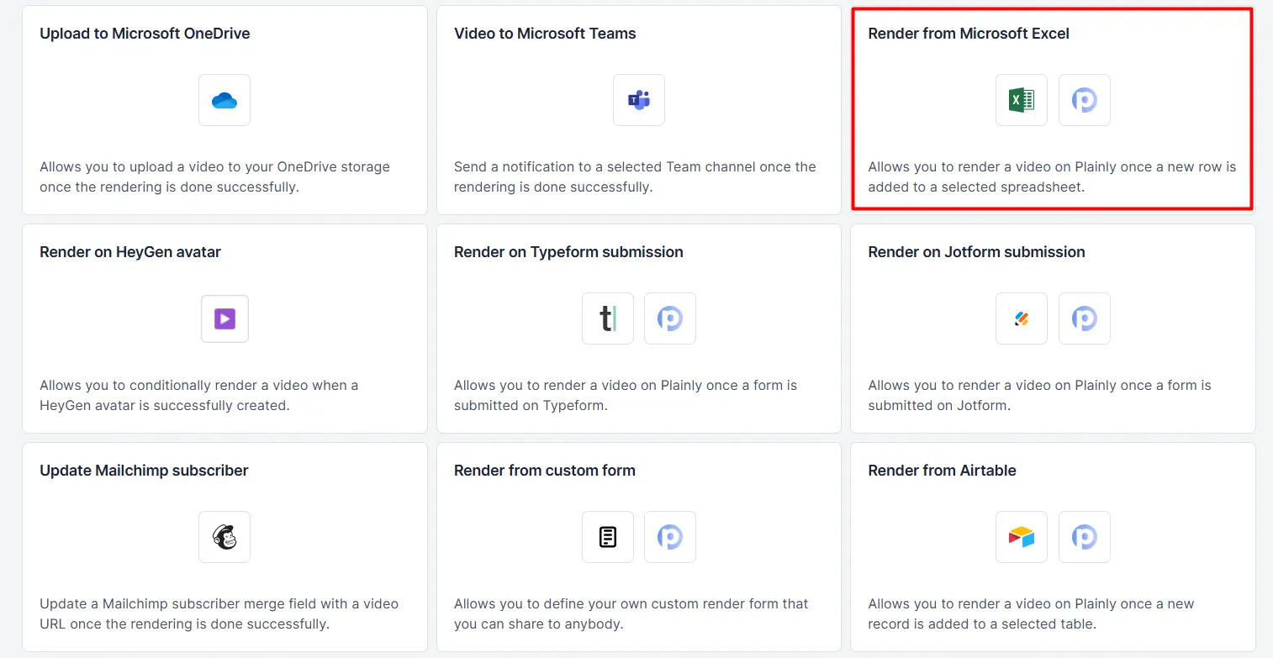Screen dimensions: 1273x658
Task: Click Plainly icon in Jotform card
Action: (x=1085, y=318)
